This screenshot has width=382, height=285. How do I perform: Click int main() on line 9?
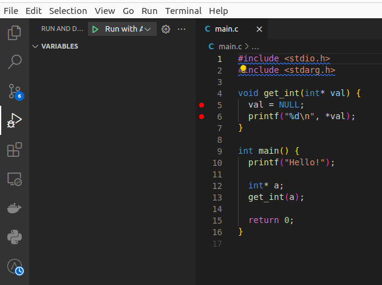coord(264,151)
